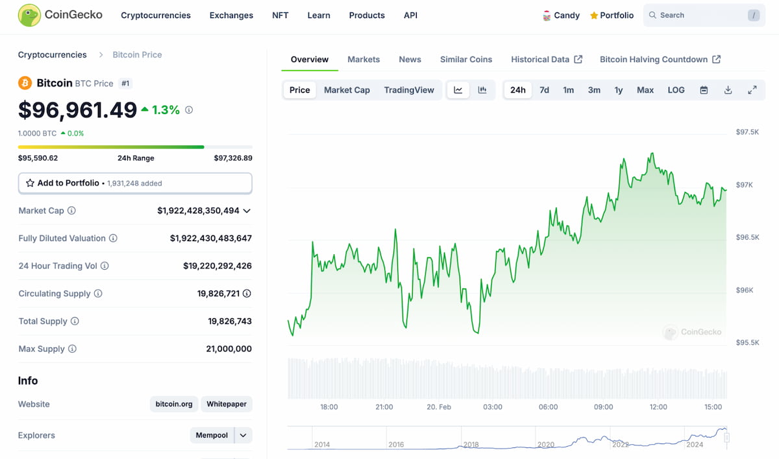Click the $1,922,428,350,494 market cap value
Image resolution: width=779 pixels, height=459 pixels.
tap(199, 211)
